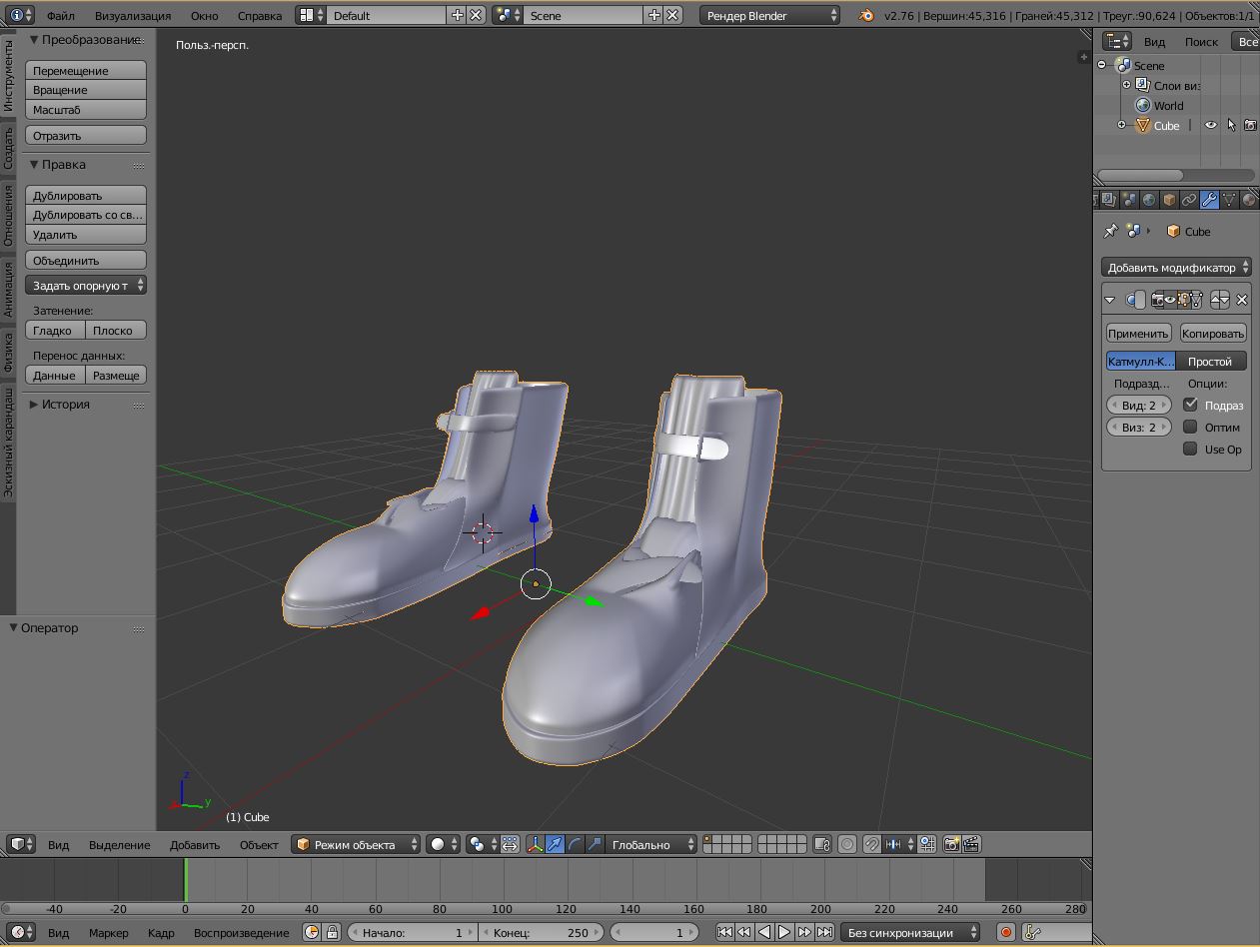The width and height of the screenshot is (1260, 947).
Task: Adjust the 'Вид: 2' subdivision level slider
Action: click(x=1139, y=405)
